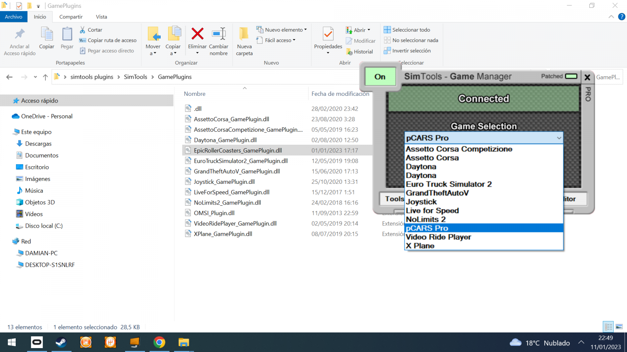Click the Eliminar red X icon
The width and height of the screenshot is (627, 352).
(x=197, y=34)
